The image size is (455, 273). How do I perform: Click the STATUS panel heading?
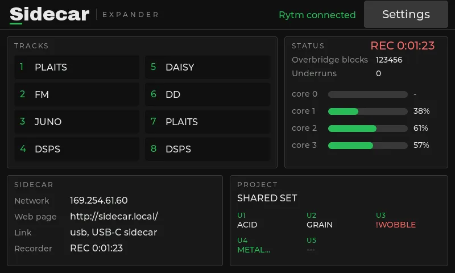tap(308, 46)
